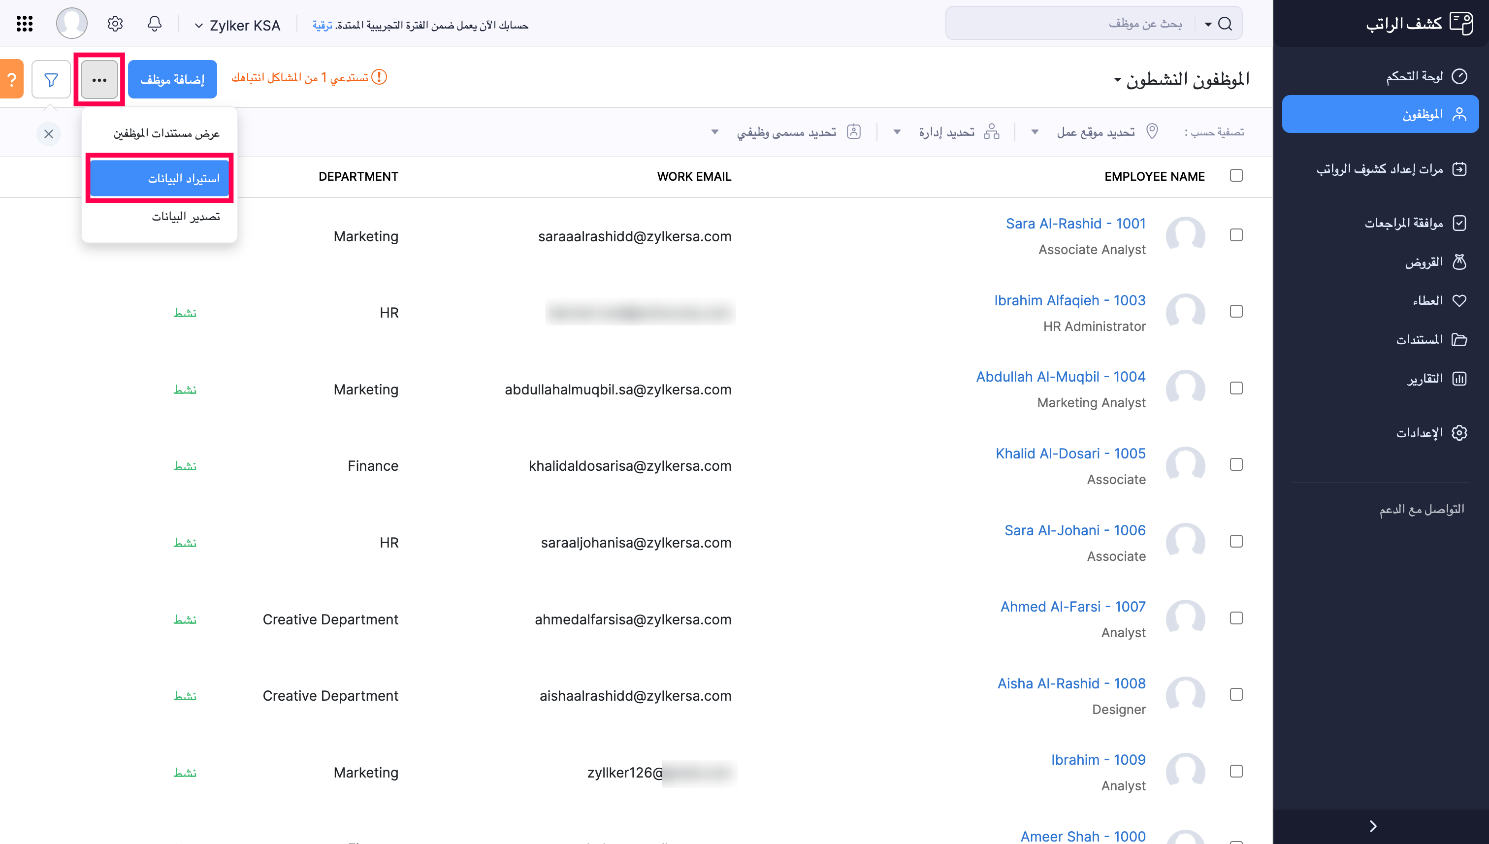Check Sara Al-Rashid's row checkbox

click(x=1236, y=235)
